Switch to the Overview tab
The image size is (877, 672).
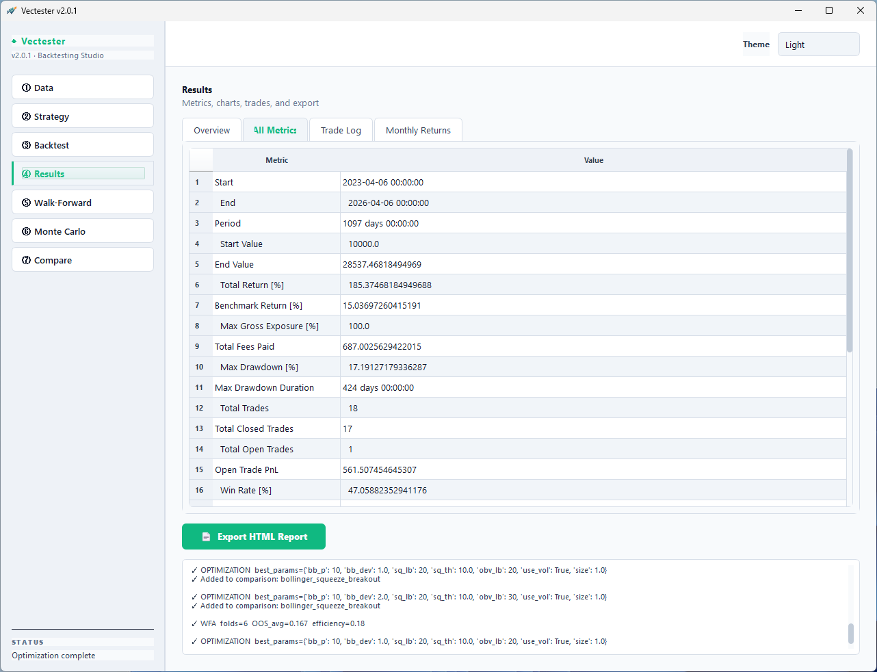[211, 129]
